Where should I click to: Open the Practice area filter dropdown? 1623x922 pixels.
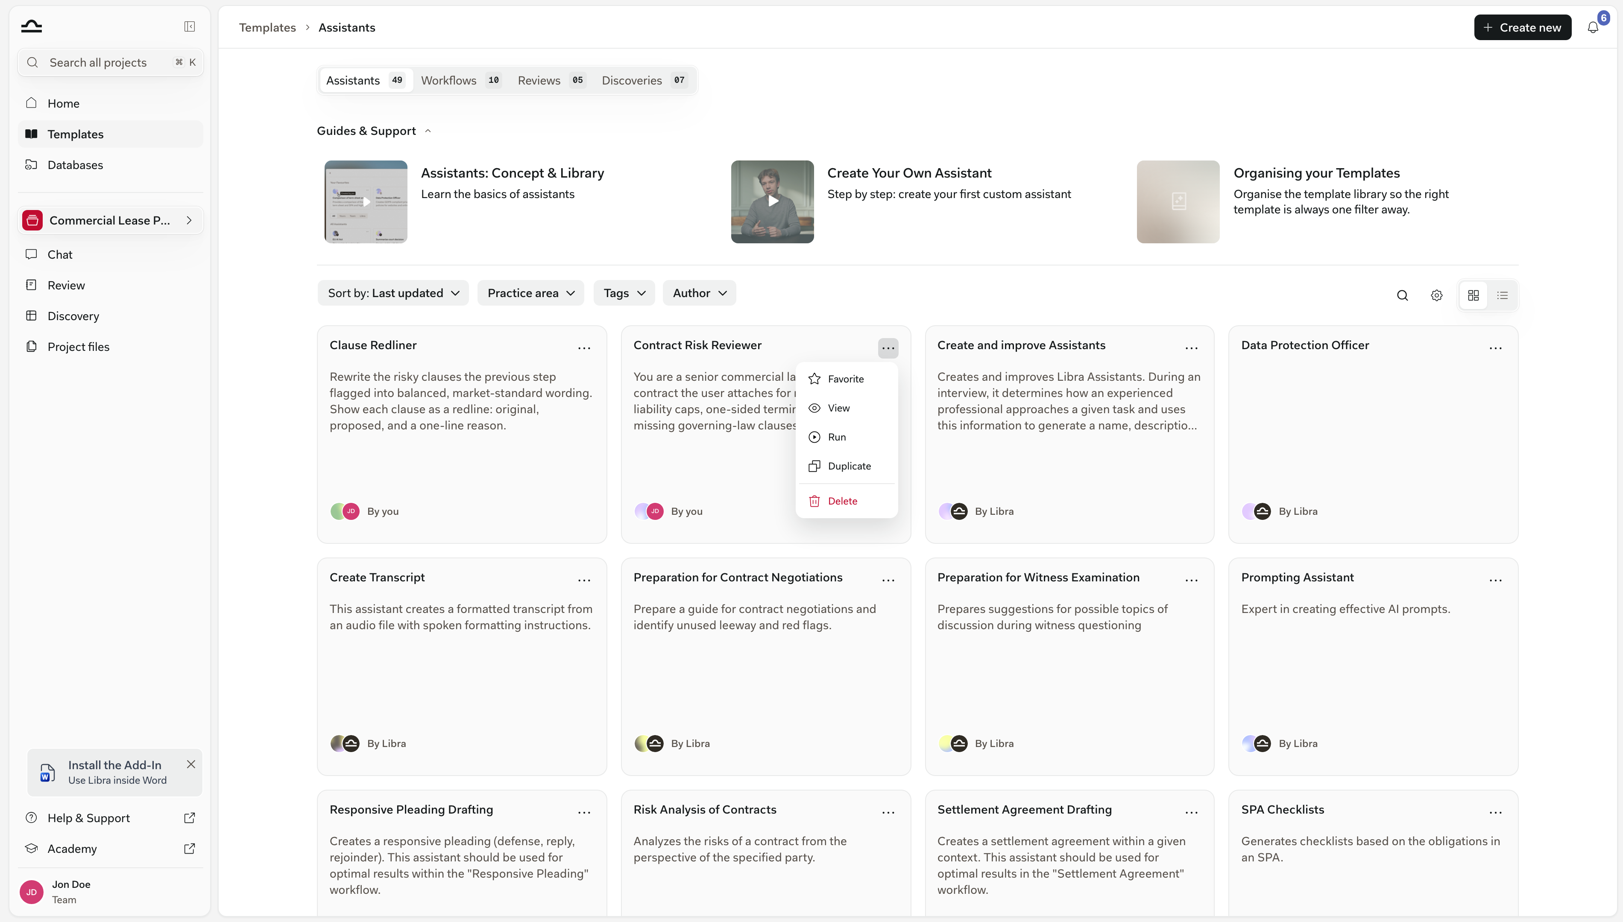tap(530, 292)
